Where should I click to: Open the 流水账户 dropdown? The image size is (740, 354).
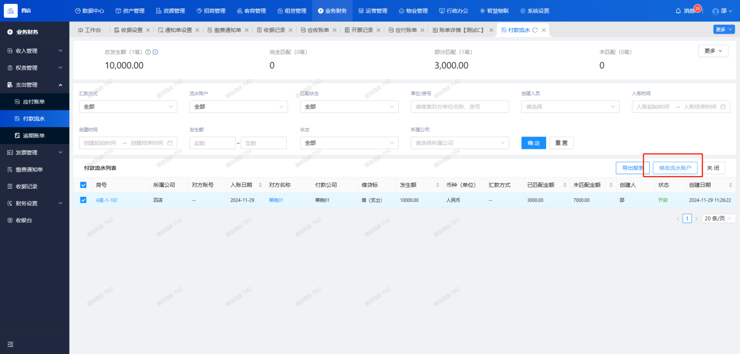pyautogui.click(x=238, y=106)
